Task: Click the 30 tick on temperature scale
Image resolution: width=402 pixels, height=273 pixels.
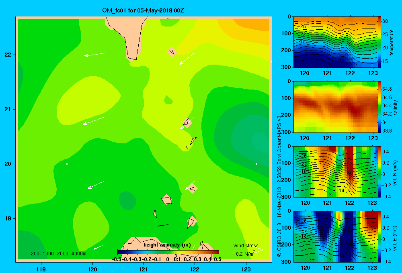Action: pos(385,21)
